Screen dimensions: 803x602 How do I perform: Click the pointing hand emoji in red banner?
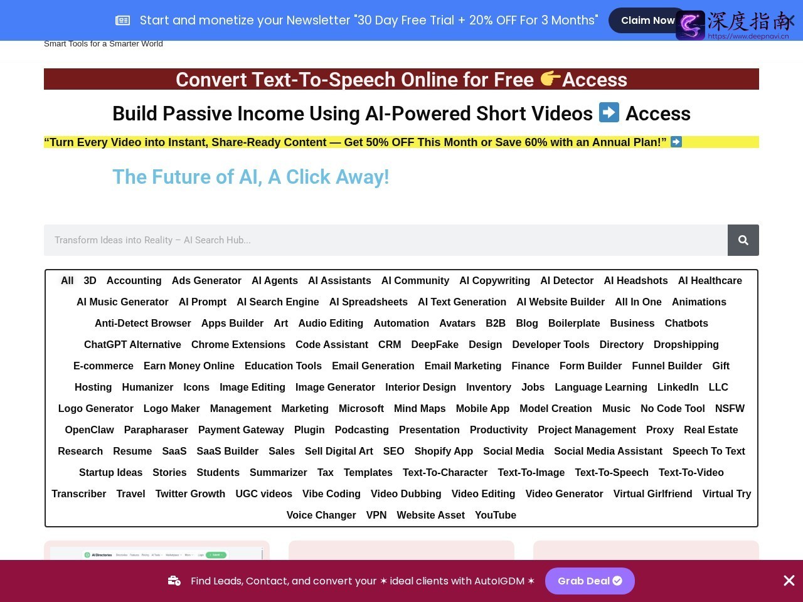(550, 78)
